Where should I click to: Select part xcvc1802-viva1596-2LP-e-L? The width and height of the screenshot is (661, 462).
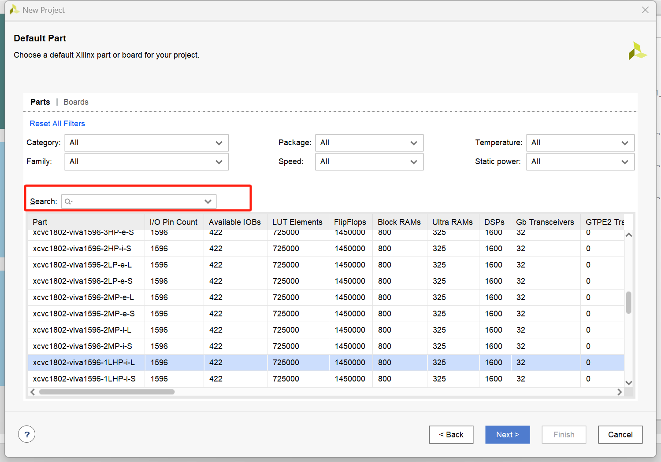coord(326,265)
